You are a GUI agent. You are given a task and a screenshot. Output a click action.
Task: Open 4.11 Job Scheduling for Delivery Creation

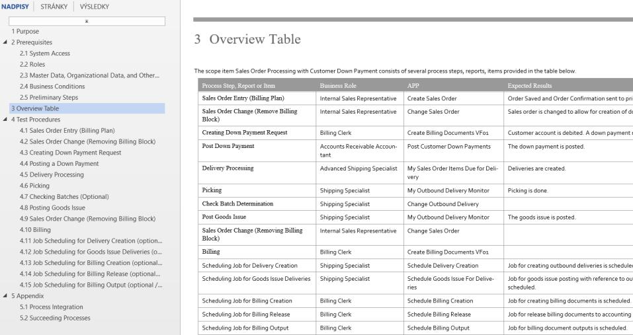91,241
